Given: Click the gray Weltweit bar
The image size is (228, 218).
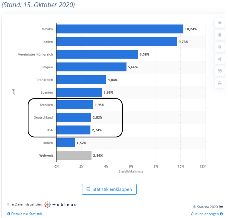Looking at the screenshot, I should (x=74, y=155).
